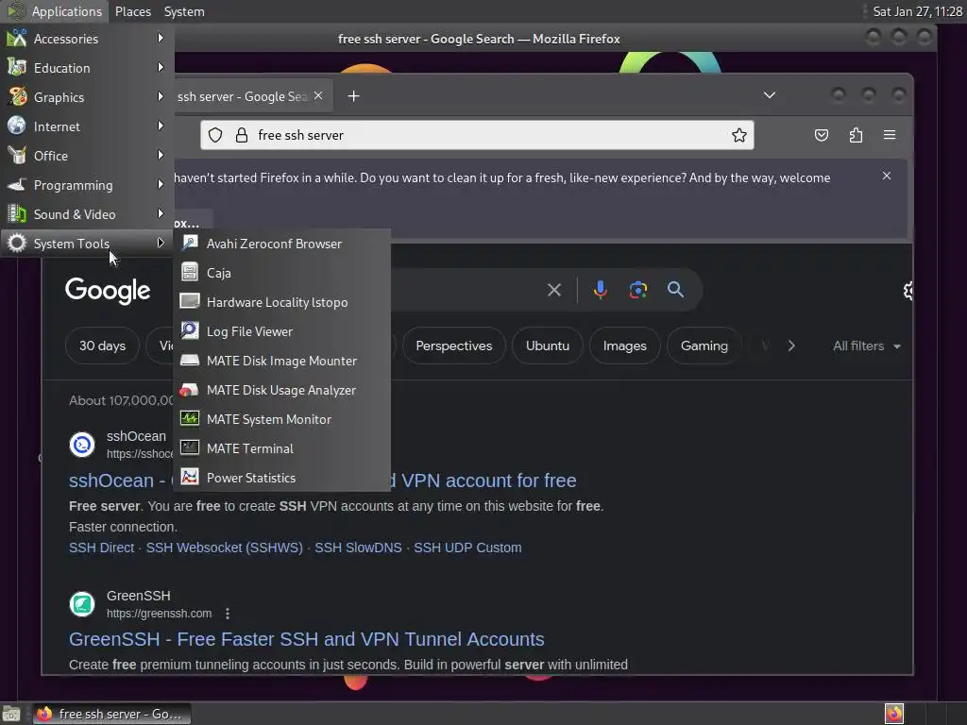Select the Ubuntu filter chip
Viewport: 967px width, 725px height.
click(548, 346)
